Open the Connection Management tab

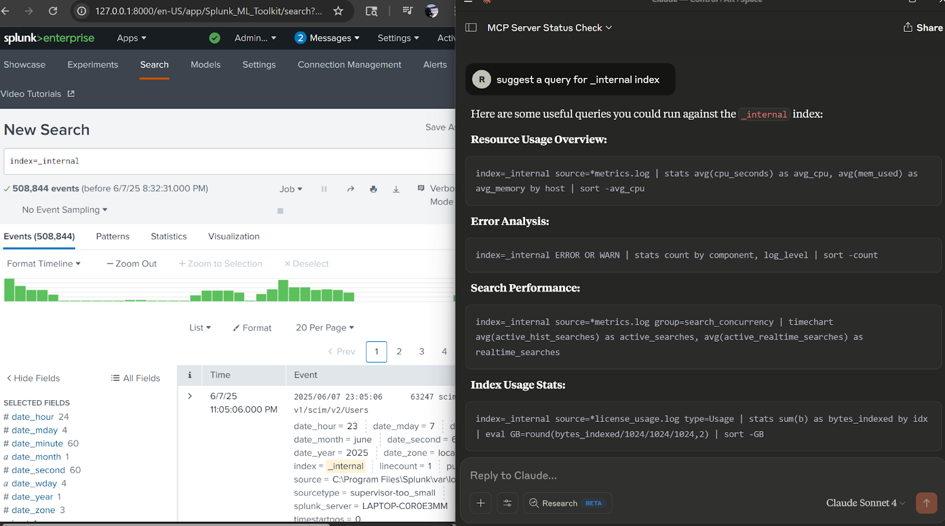coord(349,64)
